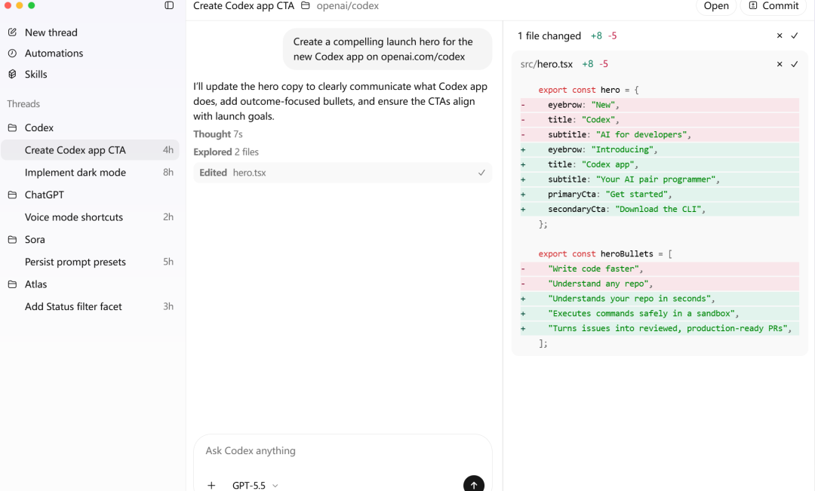The image size is (815, 491).
Task: Click the openai/codex folder icon in header
Action: point(306,6)
